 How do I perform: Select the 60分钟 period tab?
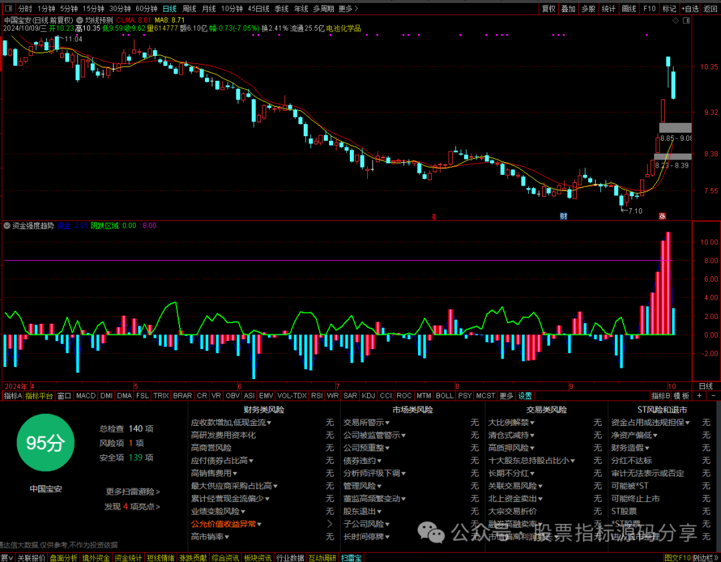pos(146,9)
